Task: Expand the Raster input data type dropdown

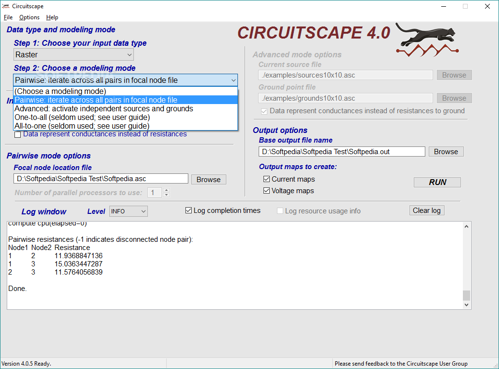Action: click(x=74, y=55)
